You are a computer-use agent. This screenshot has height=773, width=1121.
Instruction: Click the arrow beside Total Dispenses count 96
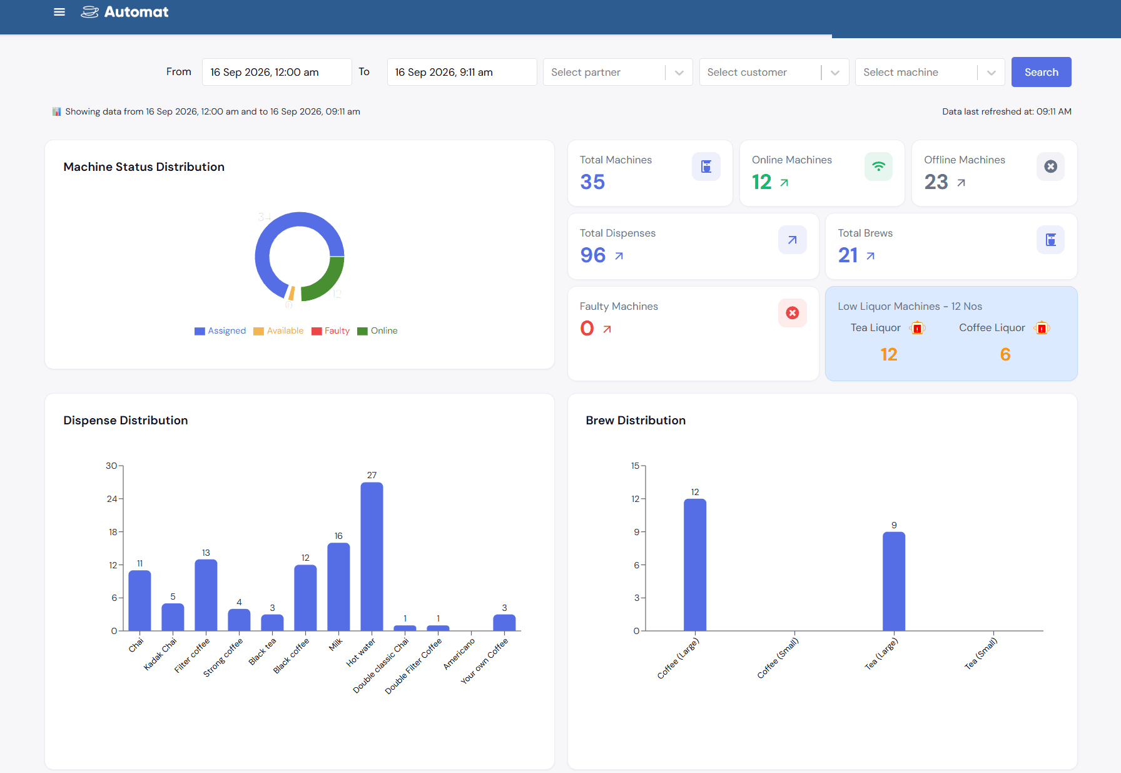pyautogui.click(x=619, y=256)
